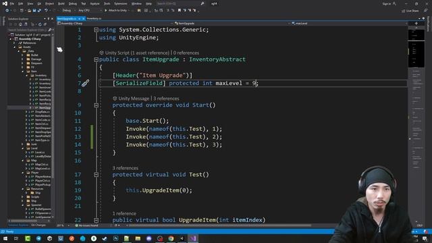
Task: Open the ItemUpgrade type navigation dropdown
Action: [x=232, y=24]
